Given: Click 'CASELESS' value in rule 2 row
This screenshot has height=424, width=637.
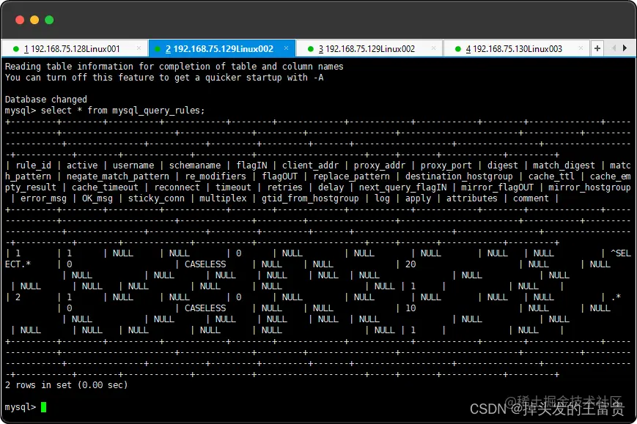Looking at the screenshot, I should [x=205, y=308].
